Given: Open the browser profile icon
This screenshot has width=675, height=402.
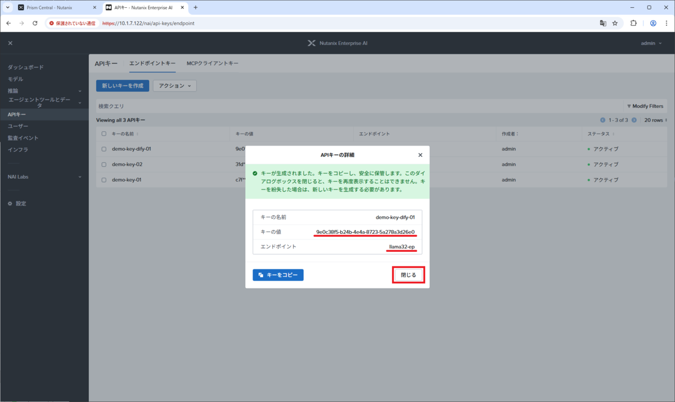Looking at the screenshot, I should pos(653,24).
